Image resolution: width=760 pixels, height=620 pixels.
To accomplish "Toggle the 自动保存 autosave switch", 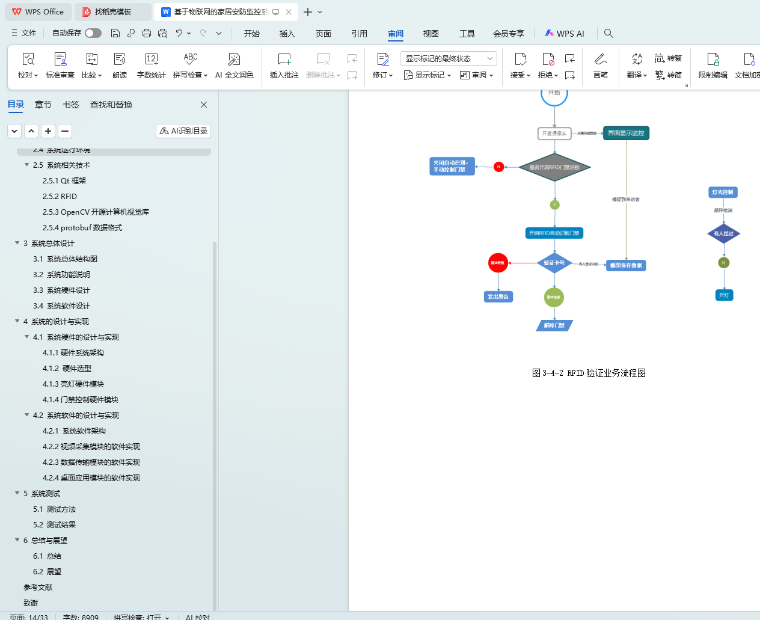I will [93, 33].
